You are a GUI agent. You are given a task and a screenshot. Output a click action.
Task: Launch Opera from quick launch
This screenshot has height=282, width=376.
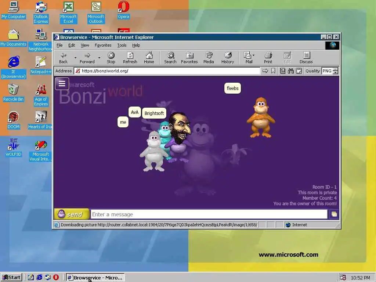(56, 278)
